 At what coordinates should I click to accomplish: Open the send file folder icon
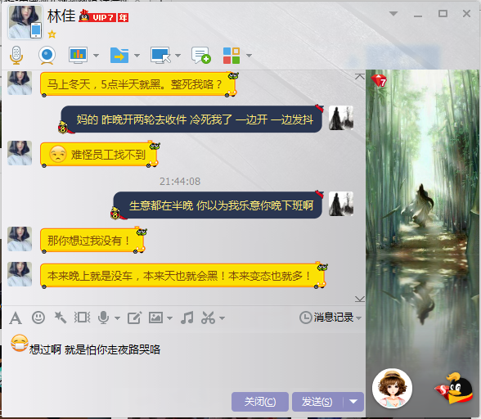pos(119,56)
